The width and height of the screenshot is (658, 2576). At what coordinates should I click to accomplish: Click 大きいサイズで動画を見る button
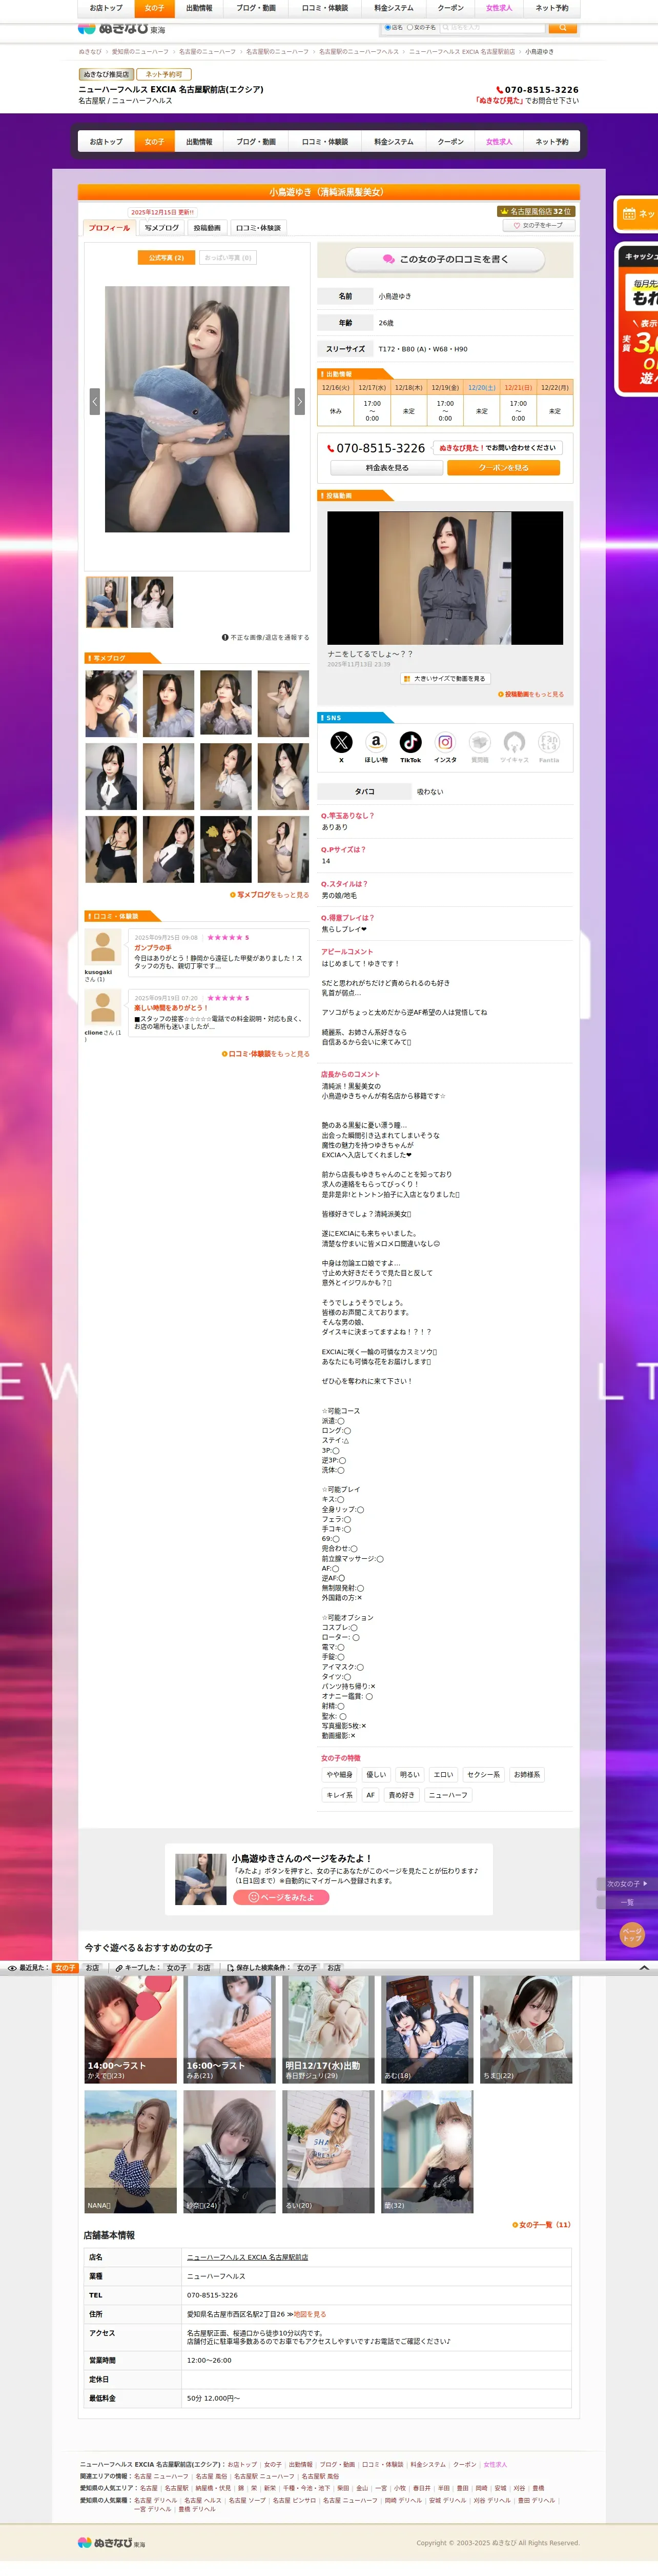[x=445, y=678]
